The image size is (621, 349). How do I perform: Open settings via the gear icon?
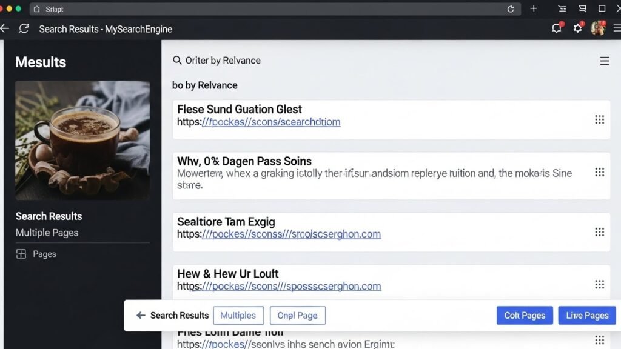tap(577, 28)
